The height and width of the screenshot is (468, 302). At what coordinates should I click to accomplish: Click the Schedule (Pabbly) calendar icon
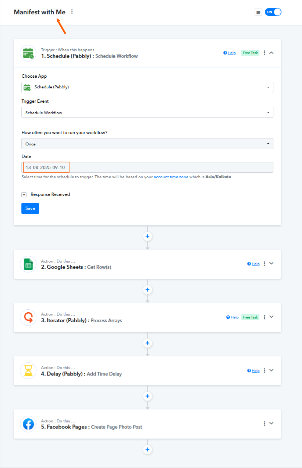28,53
